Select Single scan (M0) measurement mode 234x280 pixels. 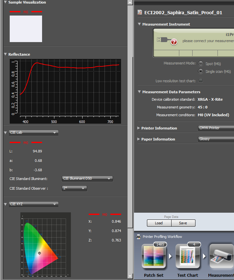[201, 71]
